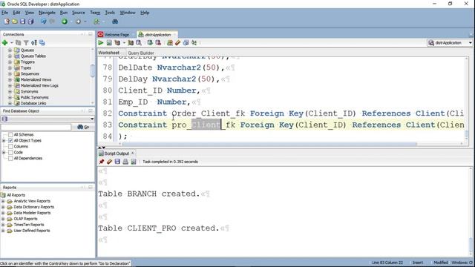Click the 'Line 83 Column 22' status entry
Image resolution: width=475 pixels, height=267 pixels.
(x=387, y=263)
